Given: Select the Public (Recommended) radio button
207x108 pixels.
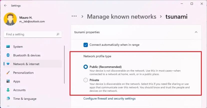Looking at the screenshot, I should click(86, 67).
